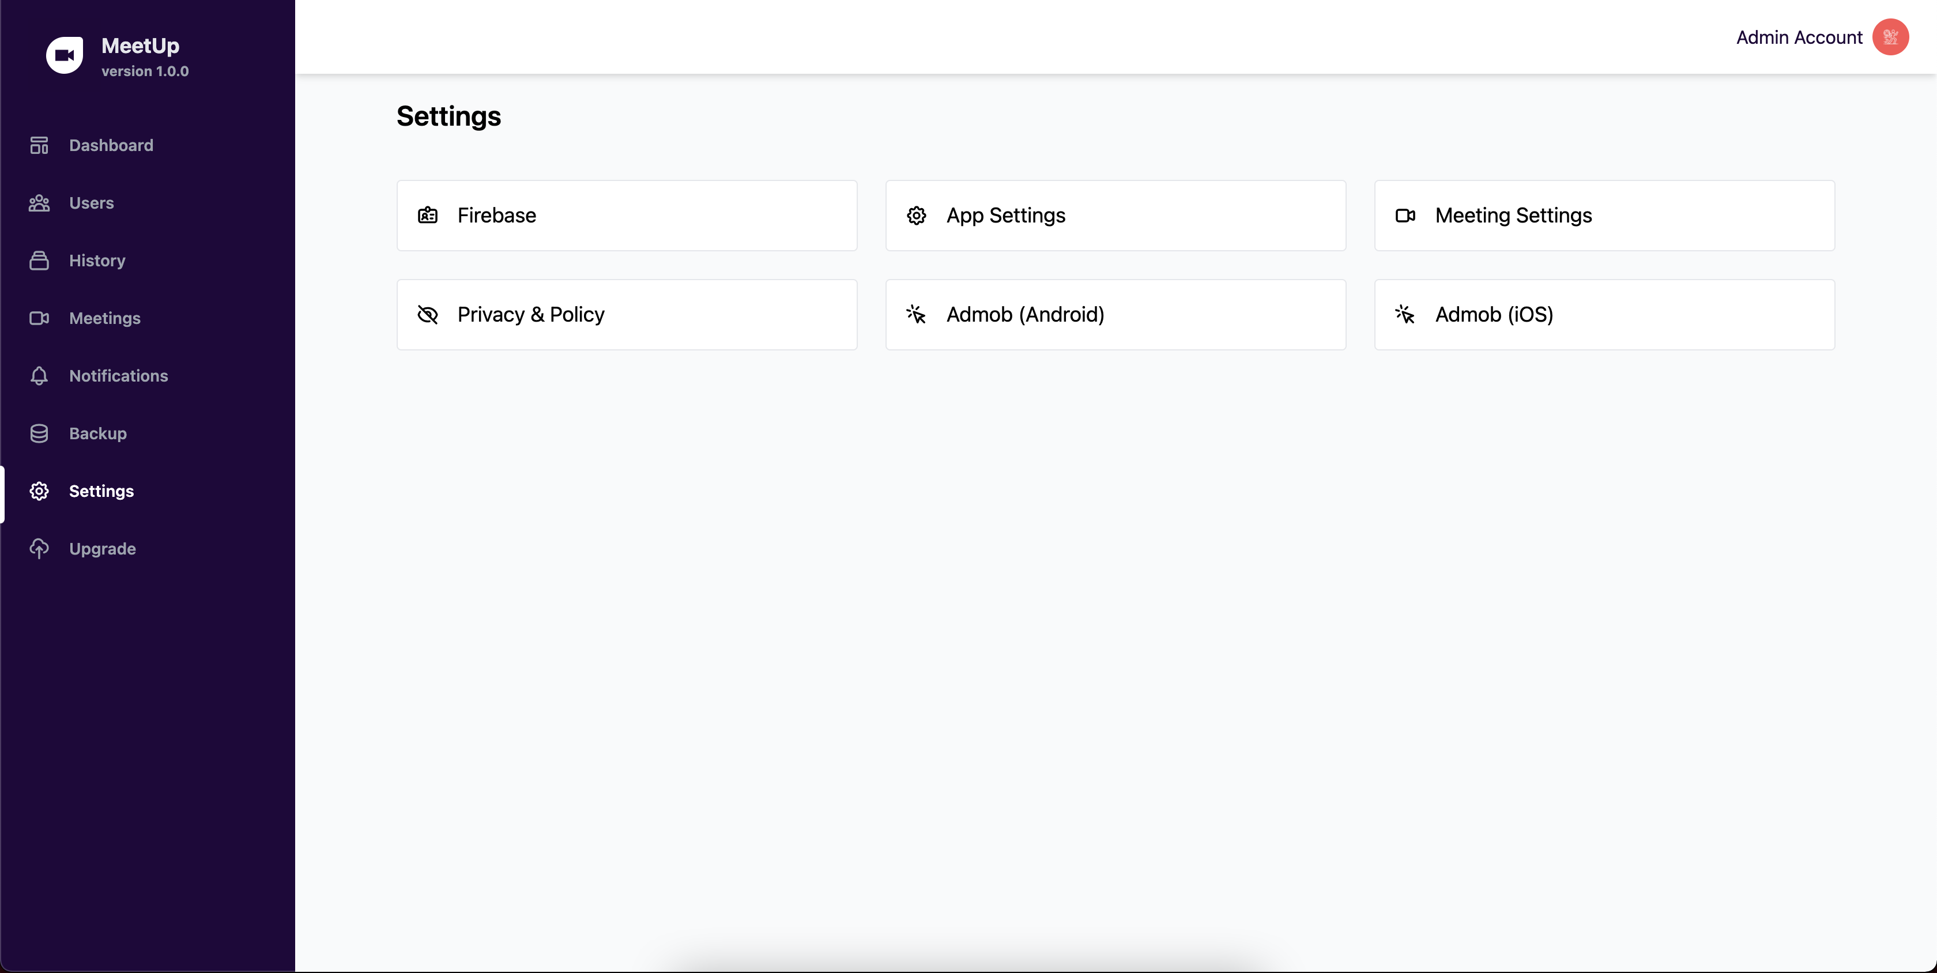Open the Admob (Android) card

tap(1116, 314)
